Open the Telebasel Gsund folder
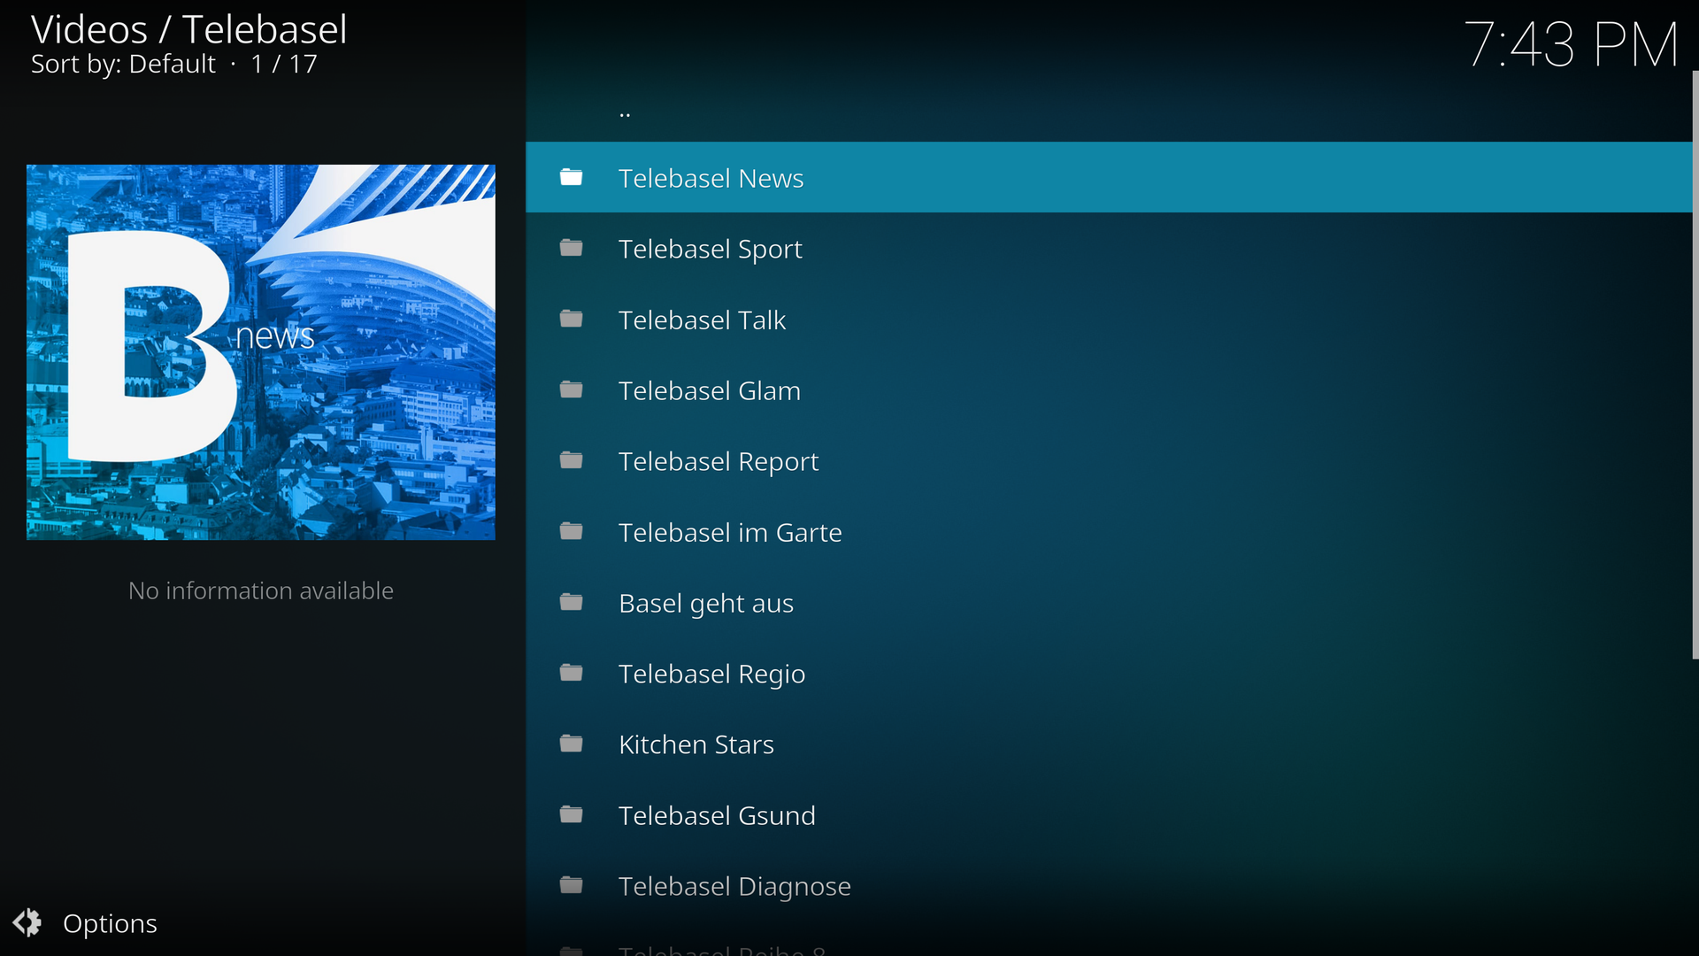Viewport: 1699px width, 956px height. [x=716, y=815]
